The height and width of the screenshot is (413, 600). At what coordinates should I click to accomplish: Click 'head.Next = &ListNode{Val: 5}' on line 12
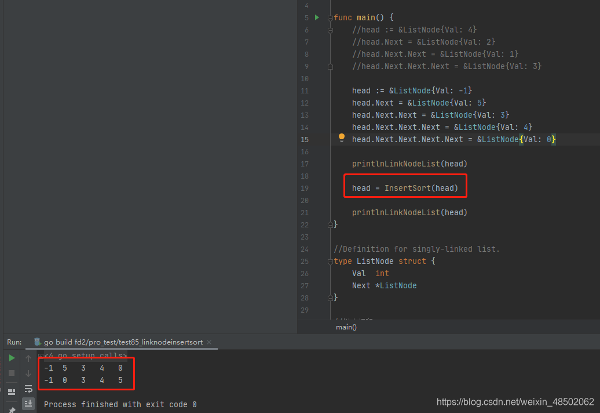coord(419,103)
